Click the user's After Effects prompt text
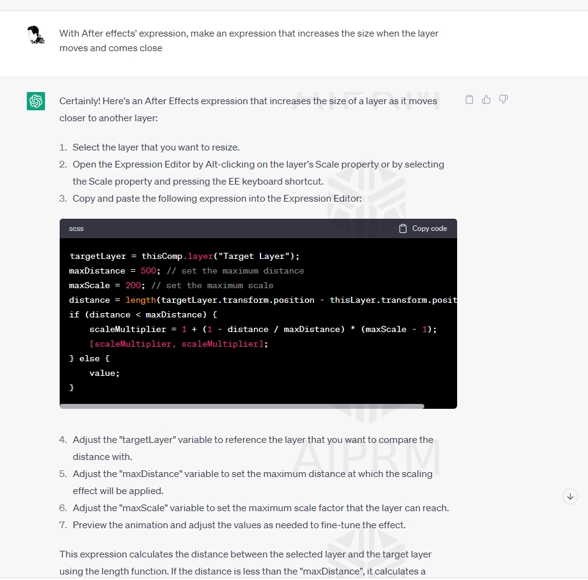The image size is (588, 580). point(248,41)
